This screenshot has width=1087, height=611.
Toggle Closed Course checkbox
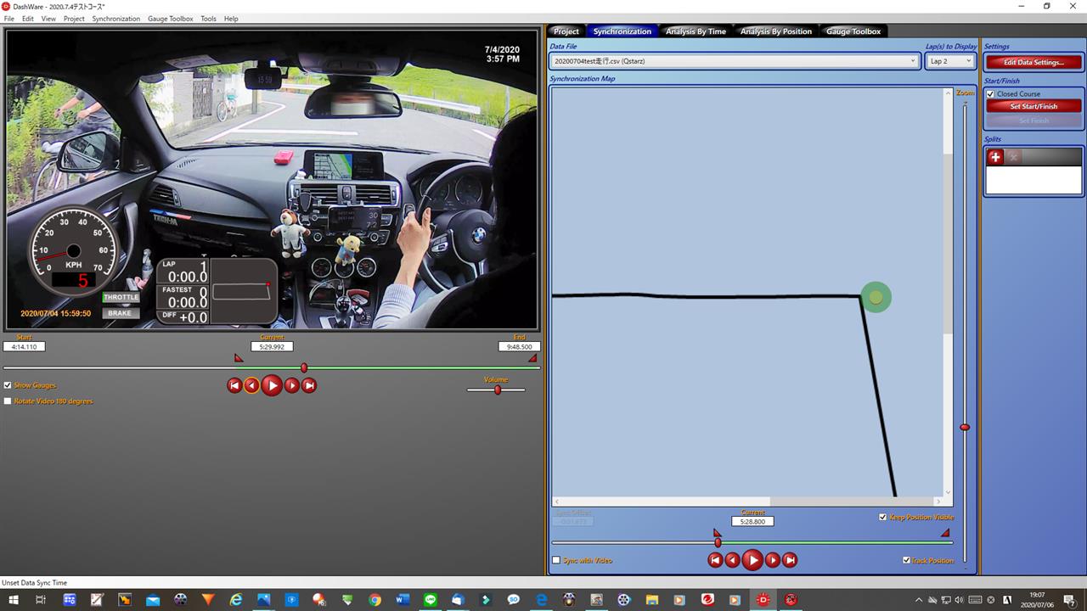[x=990, y=94]
